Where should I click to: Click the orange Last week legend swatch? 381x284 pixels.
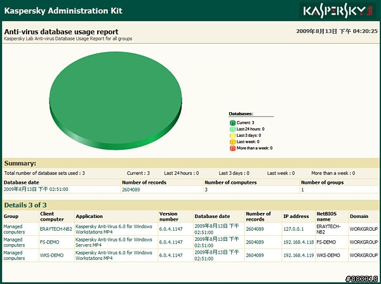(x=232, y=141)
